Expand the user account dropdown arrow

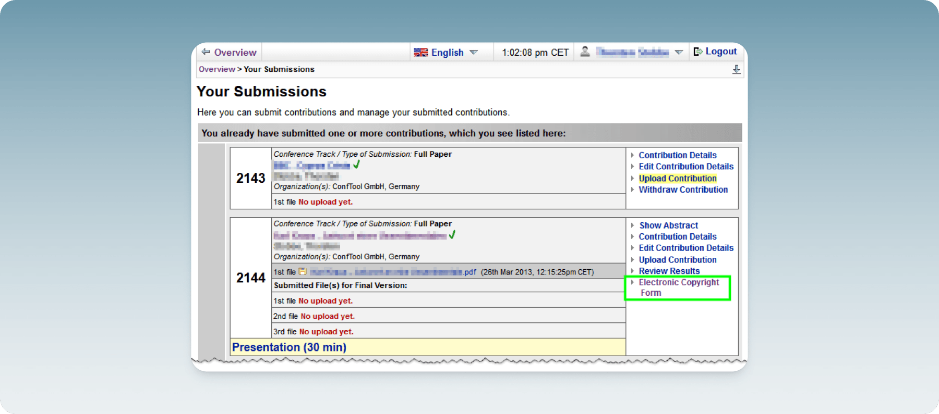point(679,52)
